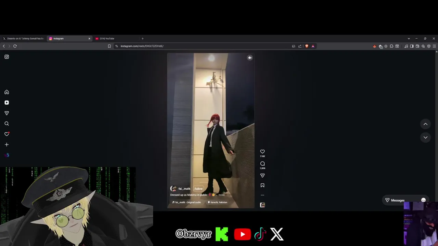This screenshot has height=246, width=438.
Task: Open the audio thumbnail below reel actions
Action: click(x=262, y=205)
